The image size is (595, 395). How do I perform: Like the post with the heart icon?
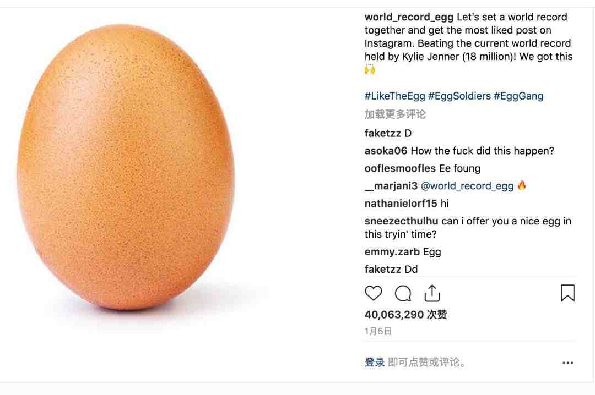click(374, 293)
